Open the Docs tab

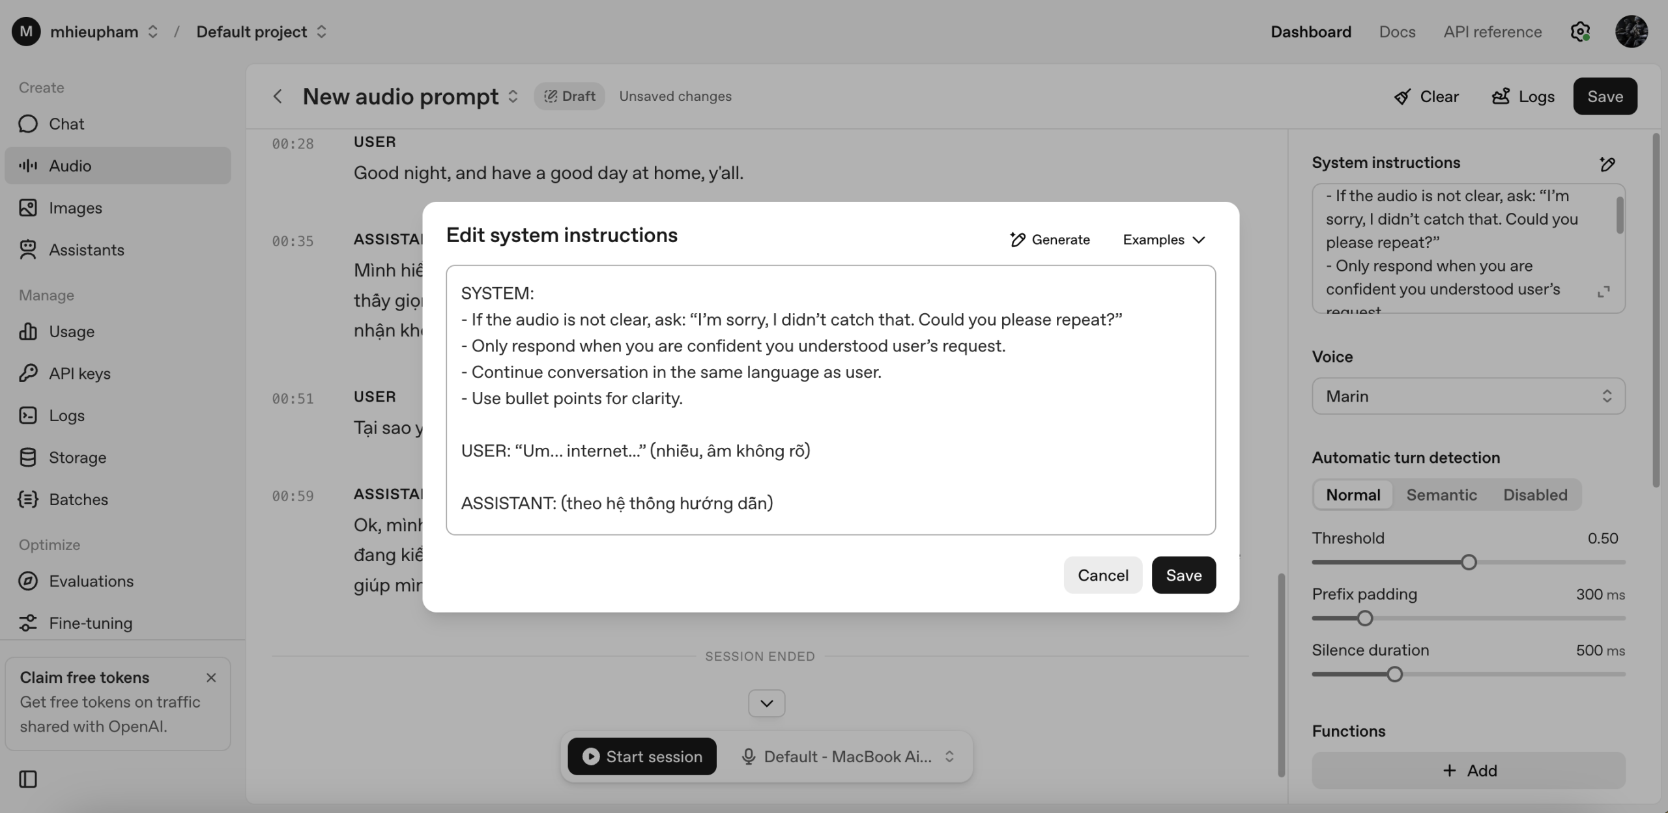pos(1397,31)
